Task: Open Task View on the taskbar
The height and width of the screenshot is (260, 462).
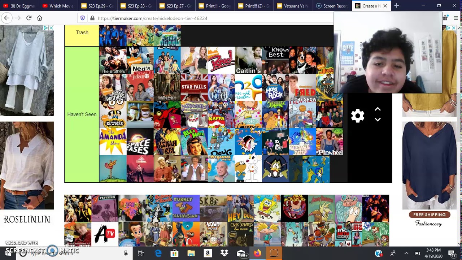Action: pyautogui.click(x=141, y=253)
